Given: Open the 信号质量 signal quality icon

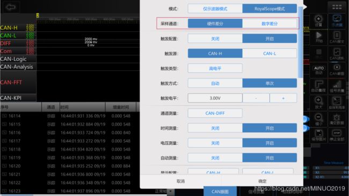Looking at the screenshot, I should [337, 86].
